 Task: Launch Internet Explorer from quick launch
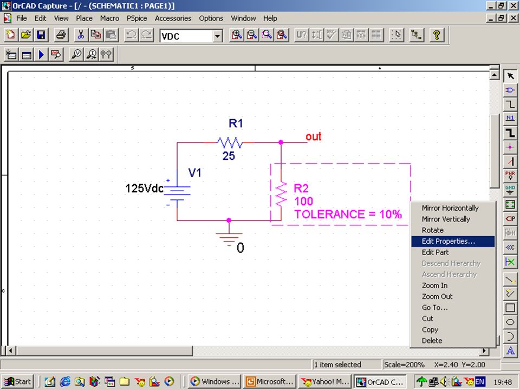pyautogui.click(x=64, y=382)
